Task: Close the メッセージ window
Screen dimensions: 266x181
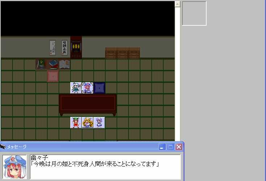Action: pyautogui.click(x=179, y=147)
